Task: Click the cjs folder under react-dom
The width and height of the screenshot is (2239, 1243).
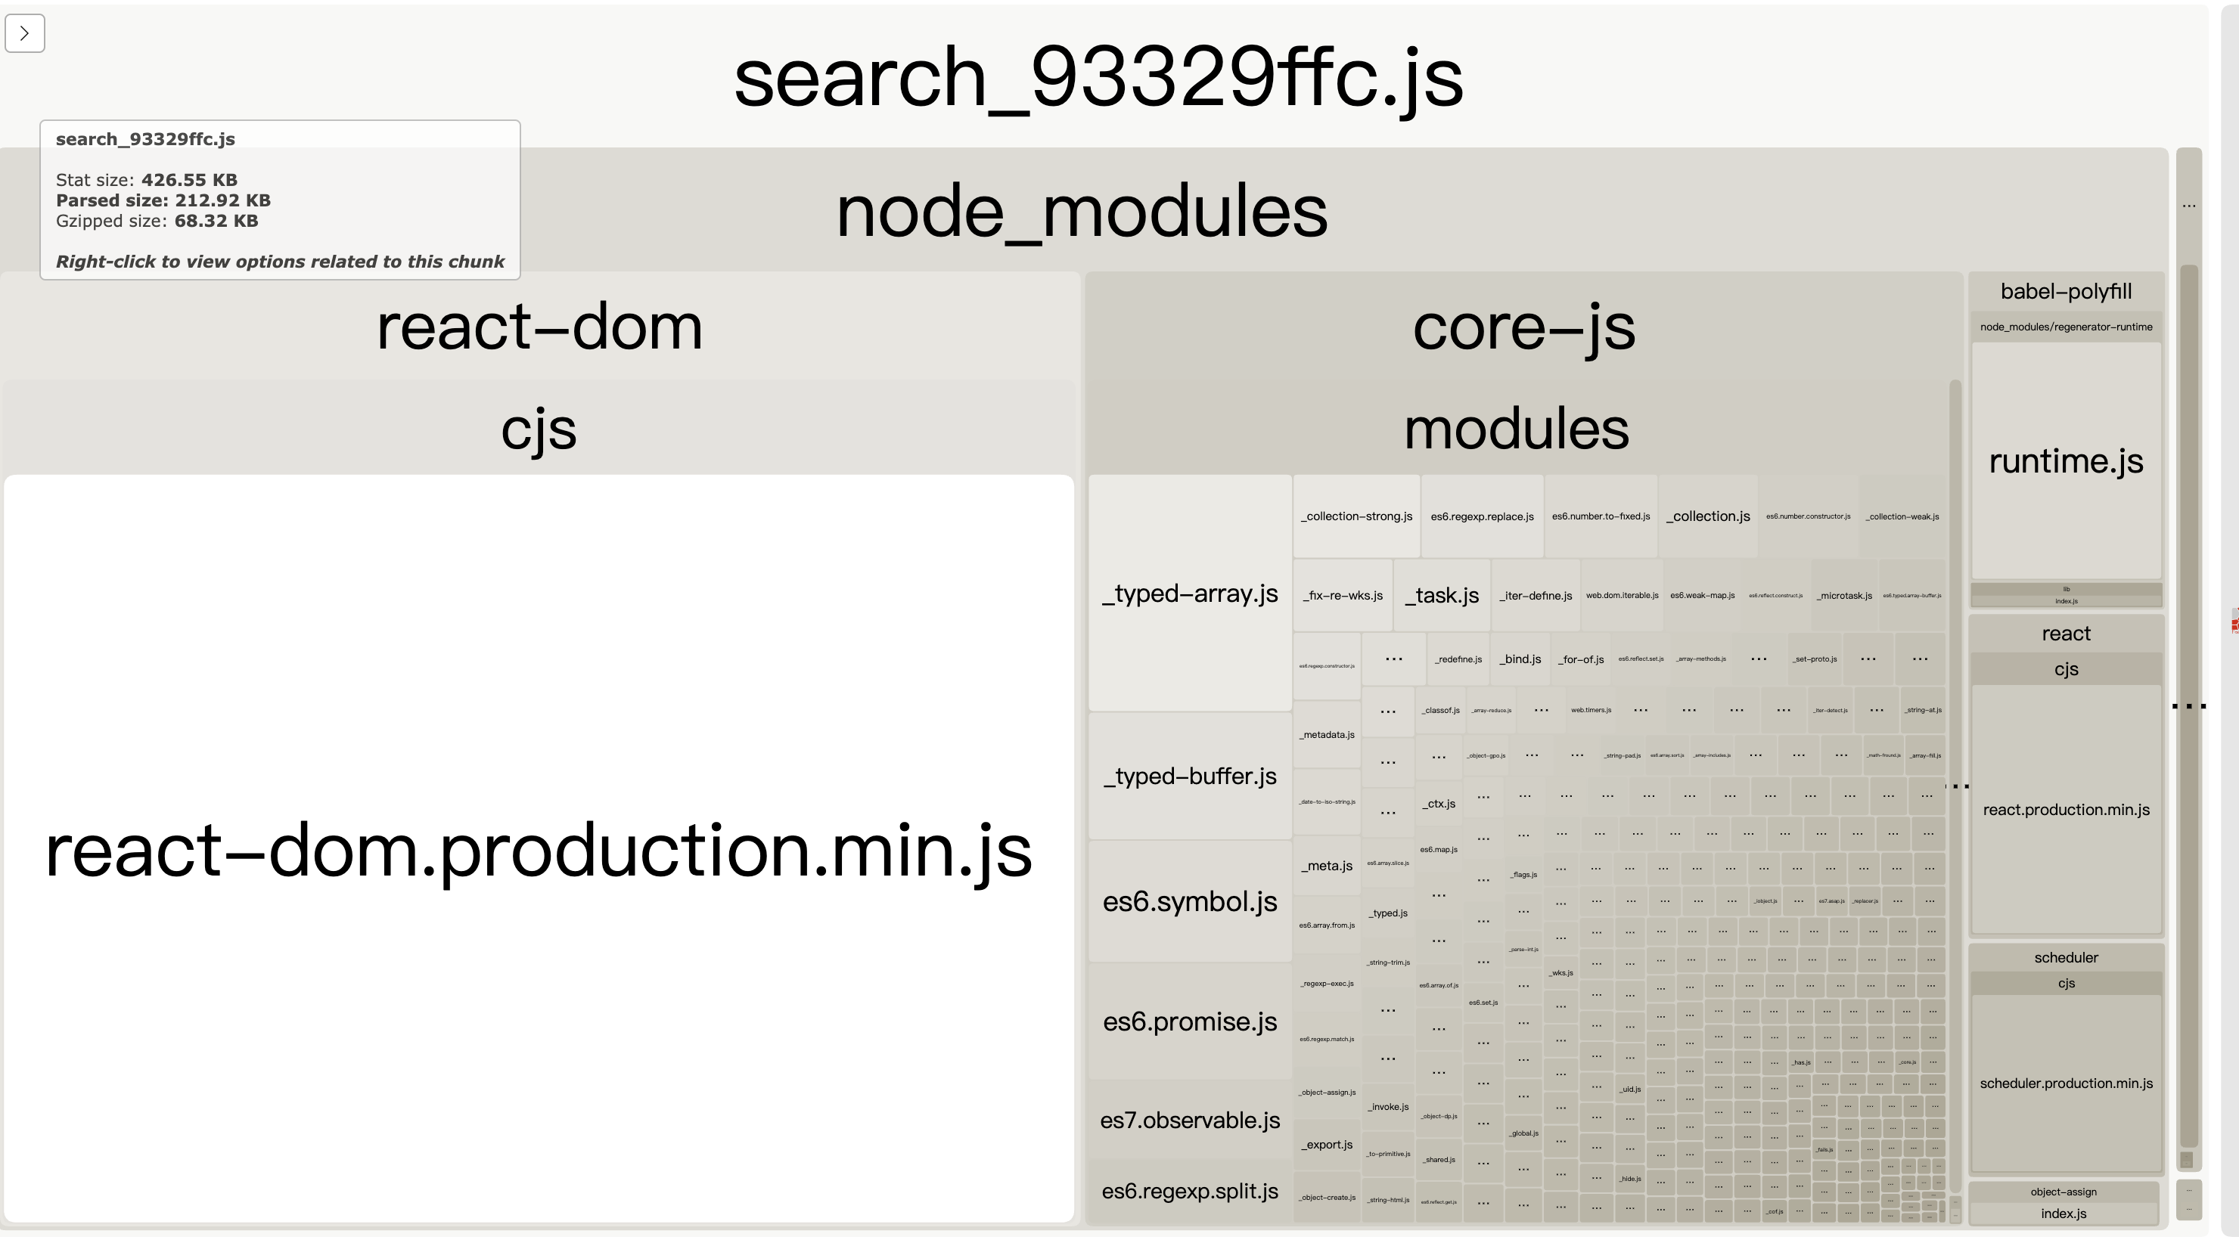Action: coord(539,428)
